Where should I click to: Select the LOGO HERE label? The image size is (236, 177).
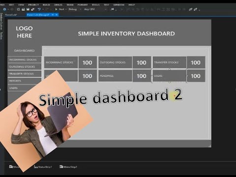(x=24, y=32)
